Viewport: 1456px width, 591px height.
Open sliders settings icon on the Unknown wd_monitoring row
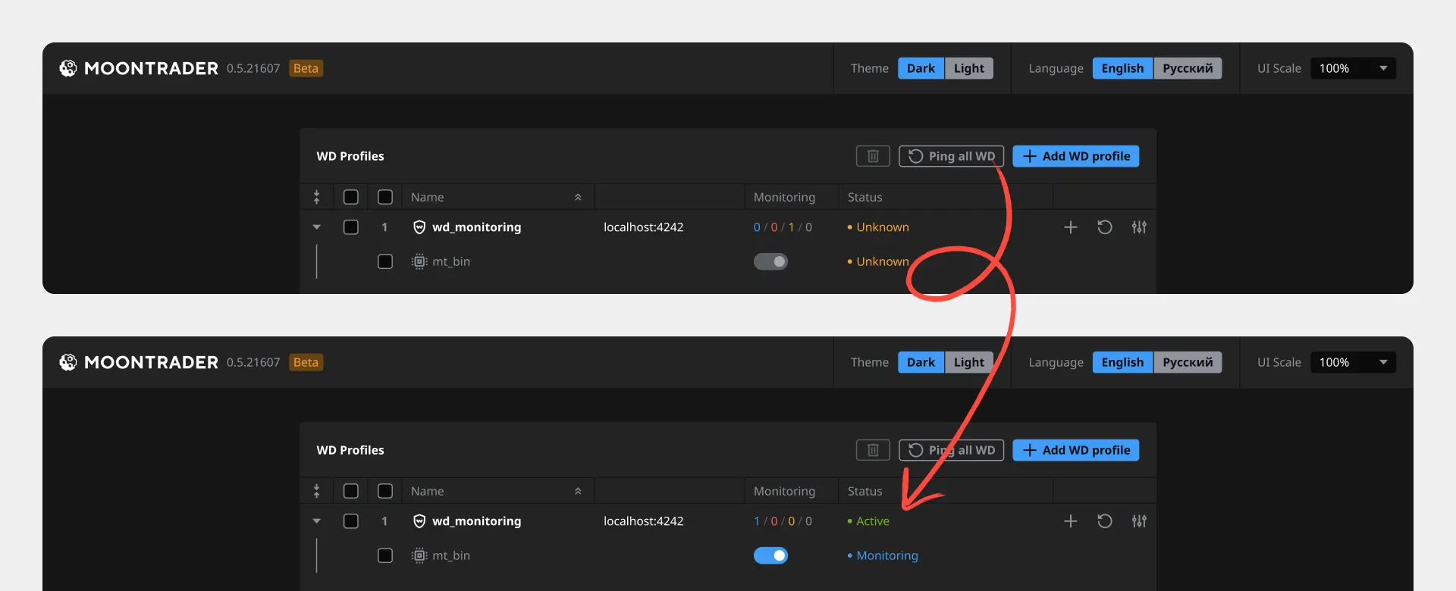[1139, 227]
